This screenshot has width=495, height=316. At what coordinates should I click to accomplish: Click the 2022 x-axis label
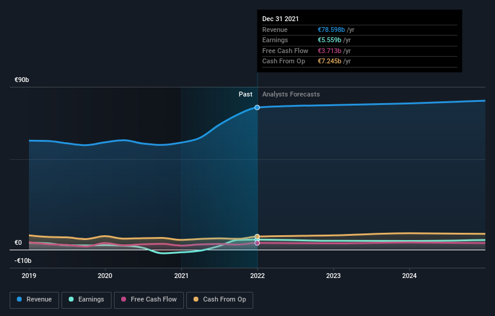coord(257,276)
